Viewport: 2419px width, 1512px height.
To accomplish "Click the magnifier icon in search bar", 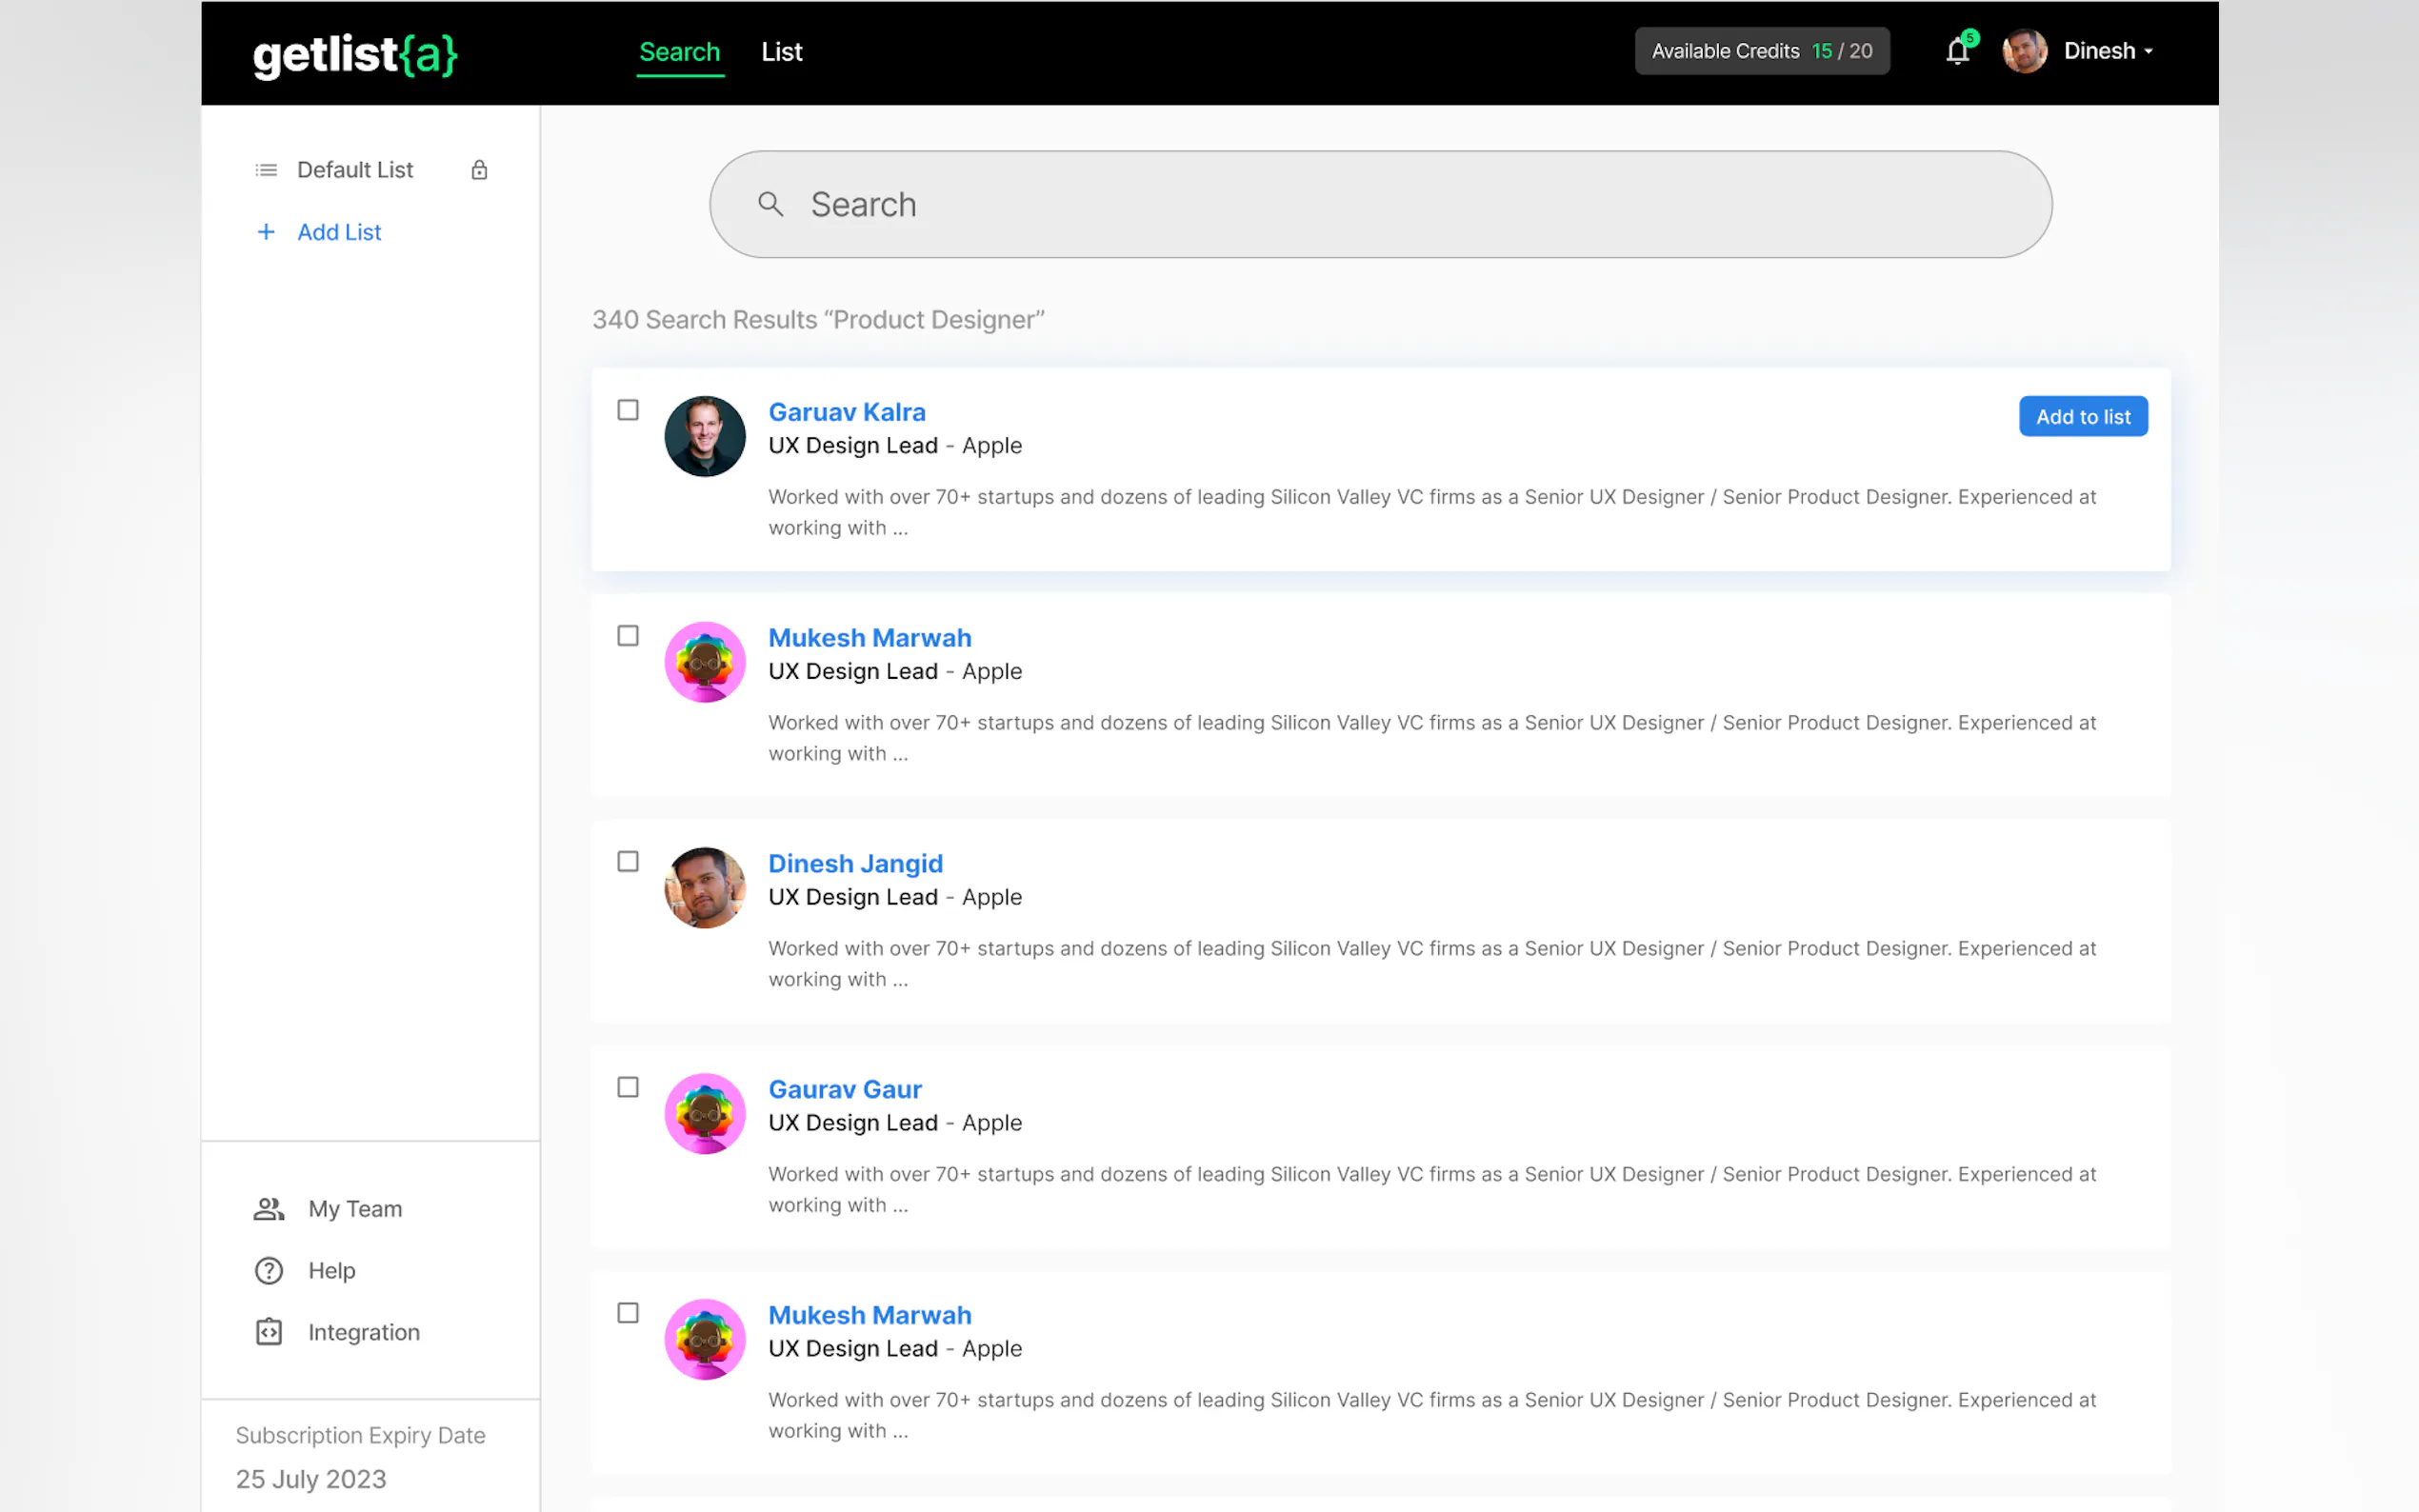I will [x=770, y=204].
